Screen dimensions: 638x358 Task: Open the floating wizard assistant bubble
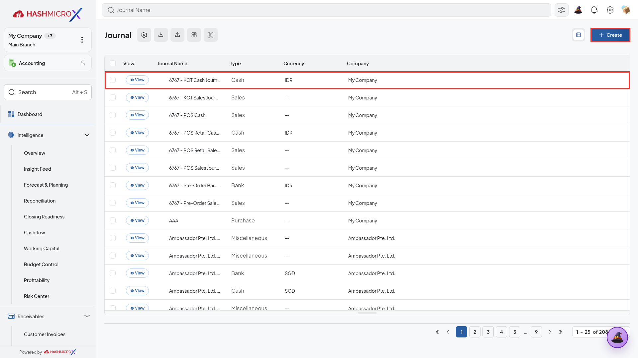(x=617, y=337)
